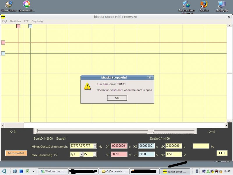Click the empty Hz frequency result field
Screen dimensions: 233x175
click(201, 146)
